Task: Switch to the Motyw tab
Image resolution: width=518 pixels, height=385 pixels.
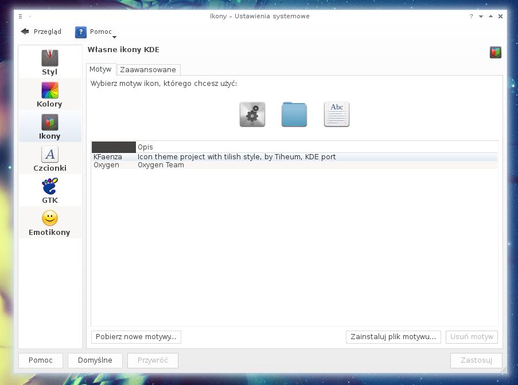Action: pos(100,69)
